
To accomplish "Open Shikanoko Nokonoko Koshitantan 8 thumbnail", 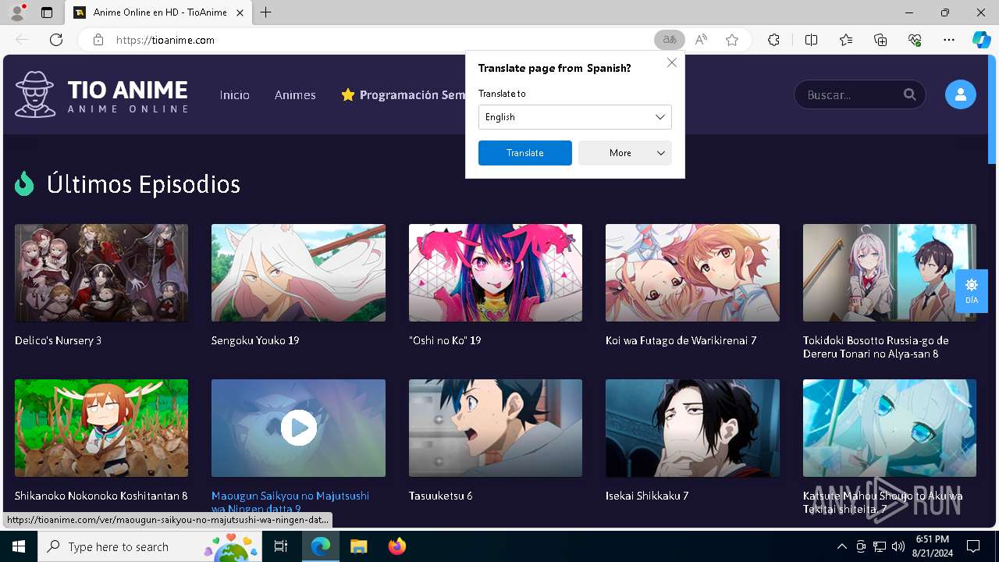I will [101, 428].
